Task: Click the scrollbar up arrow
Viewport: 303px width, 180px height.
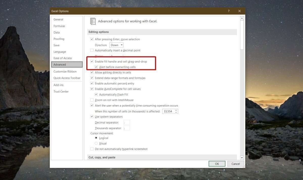Action: coord(242,18)
